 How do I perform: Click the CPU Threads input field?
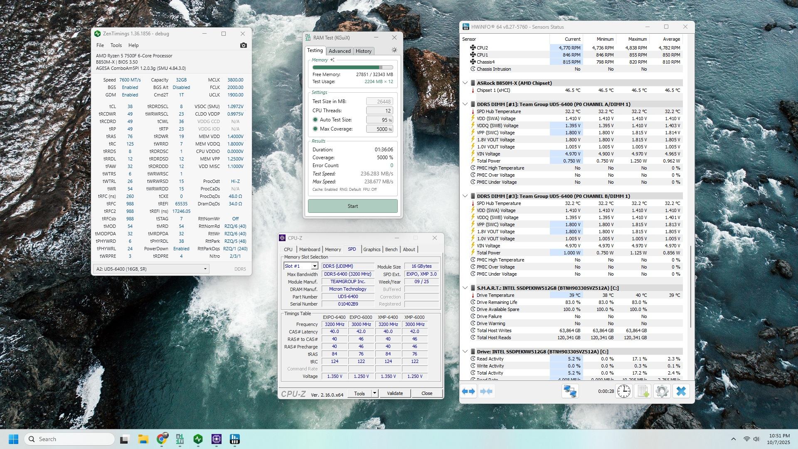(x=379, y=111)
